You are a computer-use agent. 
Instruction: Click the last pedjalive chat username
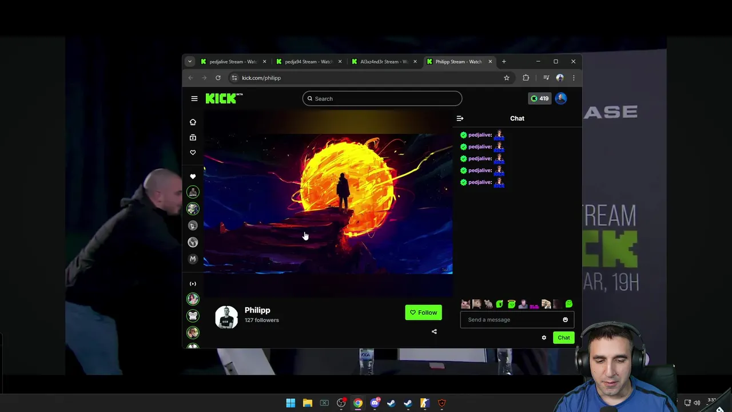click(480, 182)
